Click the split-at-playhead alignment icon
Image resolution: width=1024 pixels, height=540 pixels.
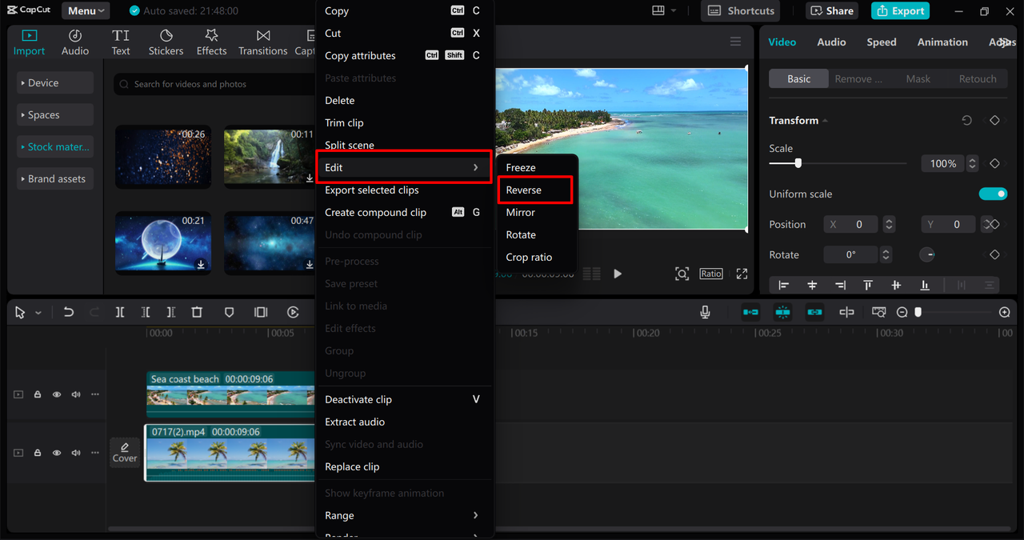pos(846,312)
